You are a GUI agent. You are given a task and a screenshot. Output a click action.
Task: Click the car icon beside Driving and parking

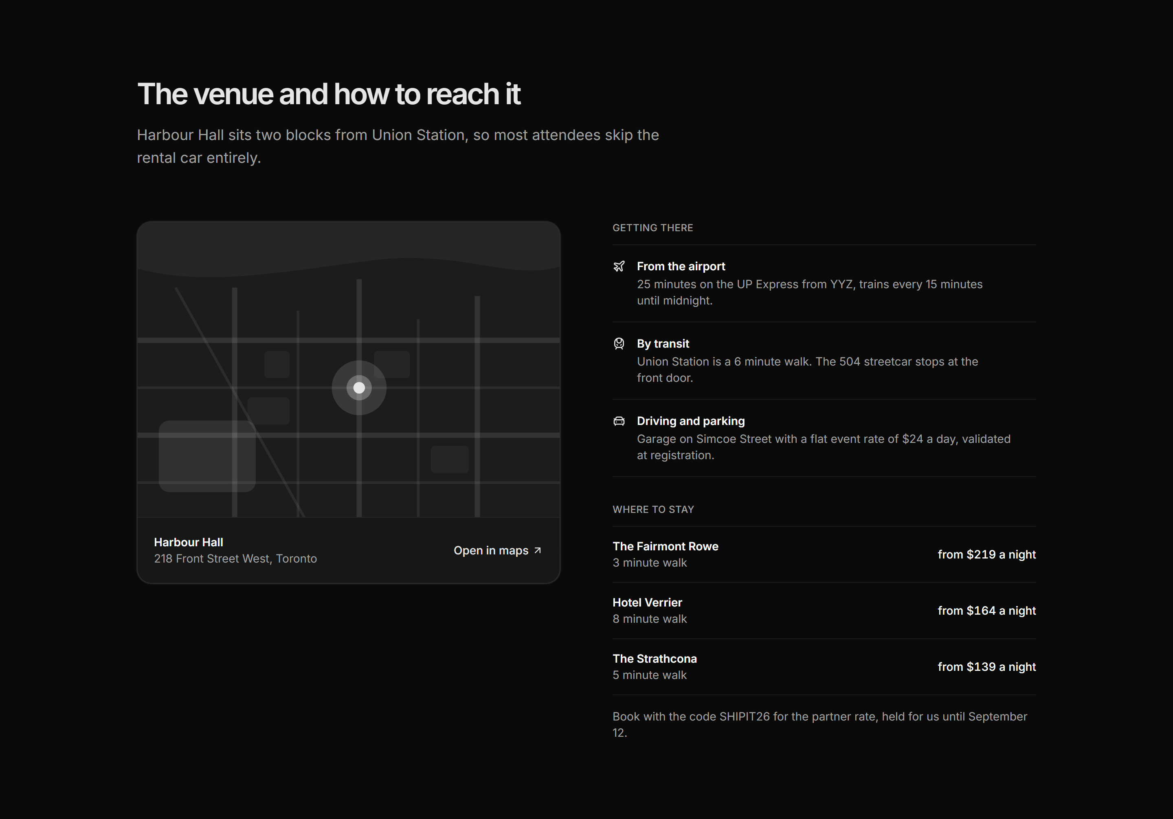click(619, 421)
